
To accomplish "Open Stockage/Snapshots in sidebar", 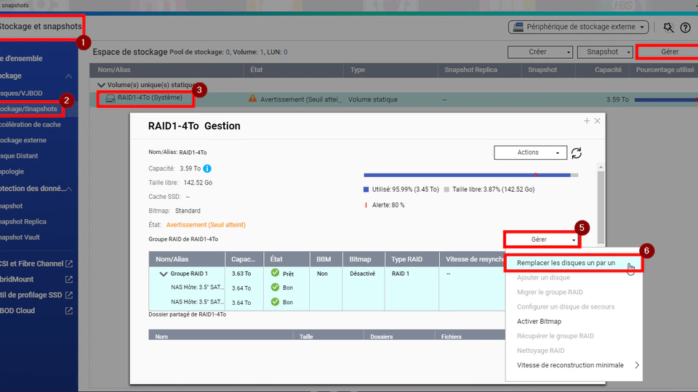I will [28, 109].
